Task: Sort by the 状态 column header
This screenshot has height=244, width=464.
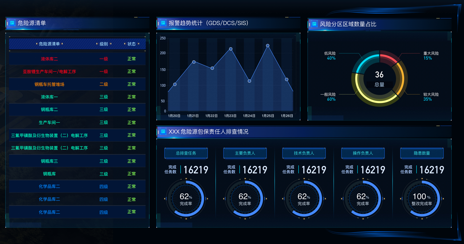Action: [132, 44]
